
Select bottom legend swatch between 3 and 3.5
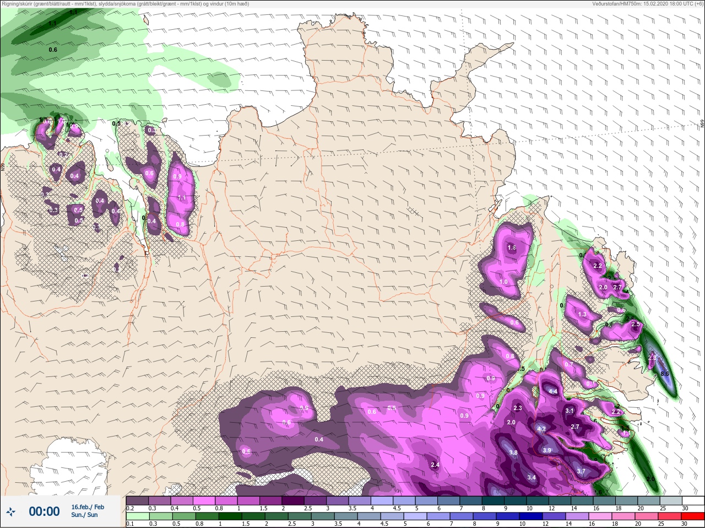click(323, 516)
